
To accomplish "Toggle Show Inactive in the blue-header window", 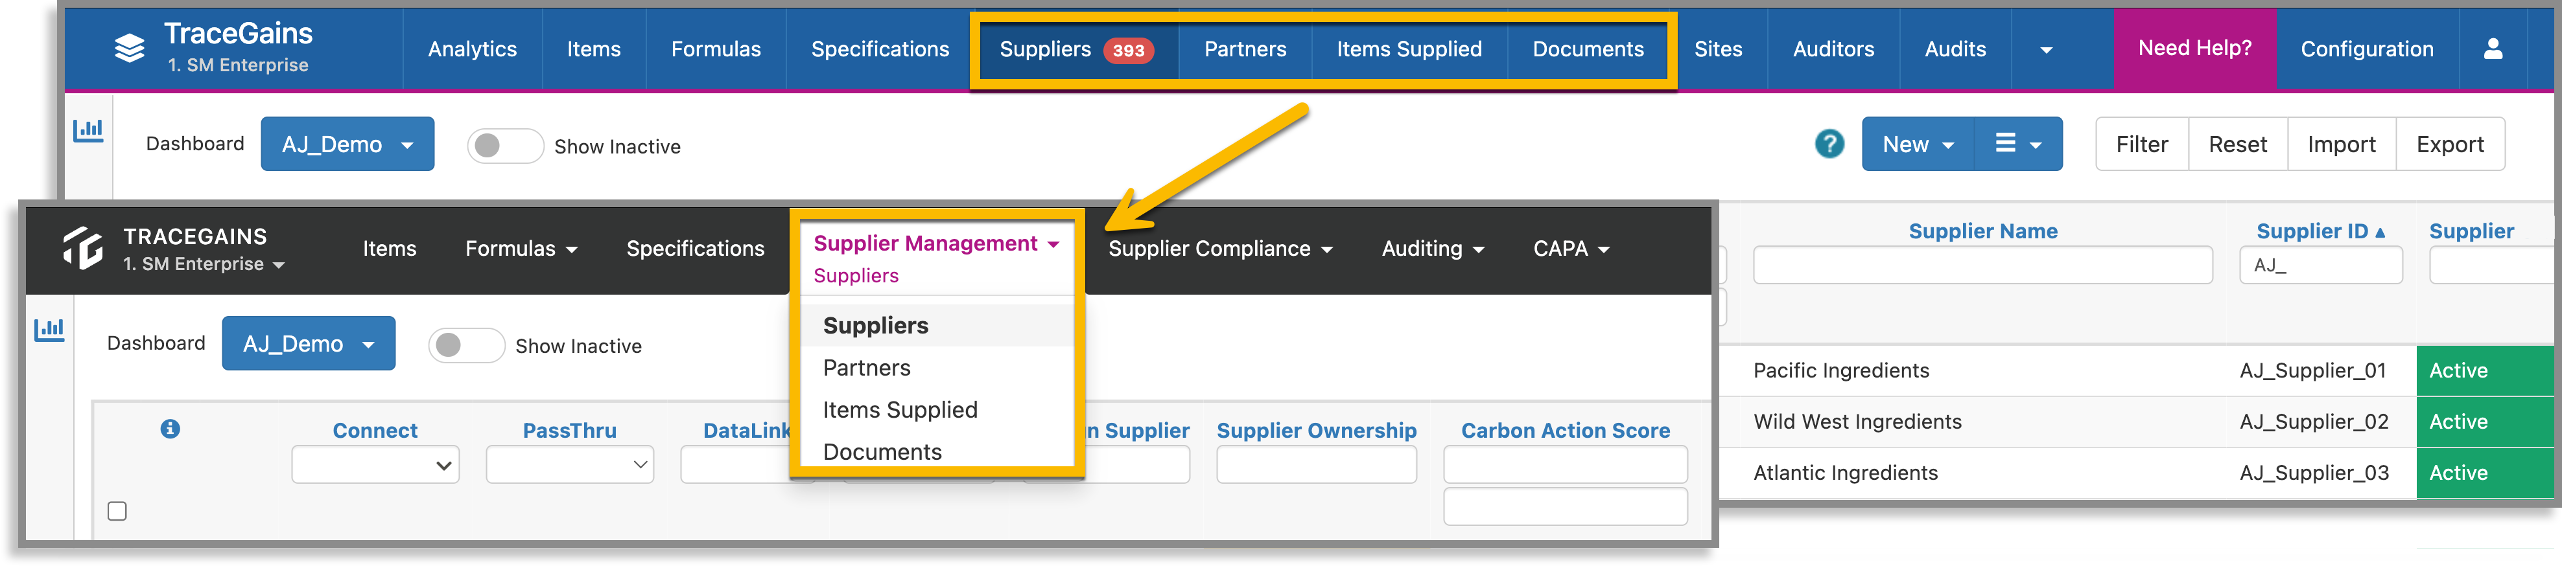I will pyautogui.click(x=505, y=146).
